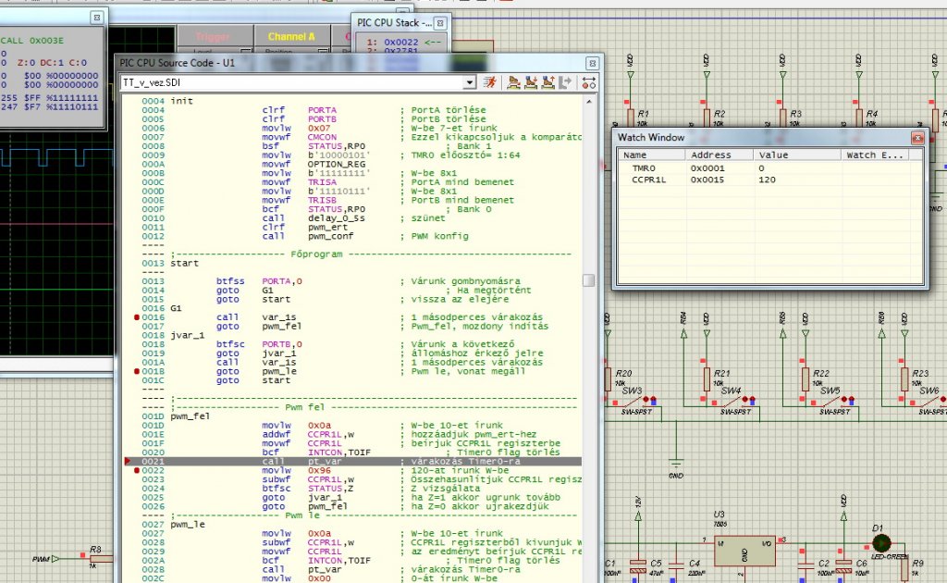Image resolution: width=947 pixels, height=583 pixels.
Task: Click the Run simulation icon in source toolbar
Action: click(490, 82)
